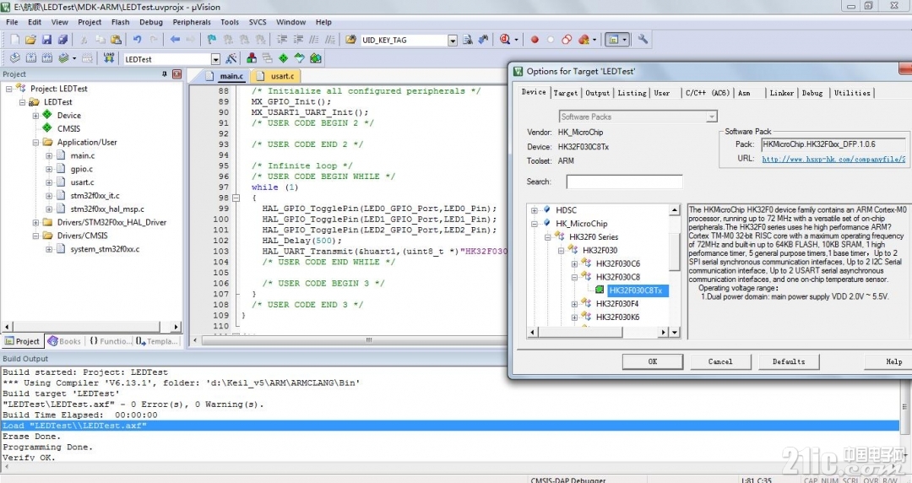Pin the Project panel
The width and height of the screenshot is (912, 483).
[165, 74]
